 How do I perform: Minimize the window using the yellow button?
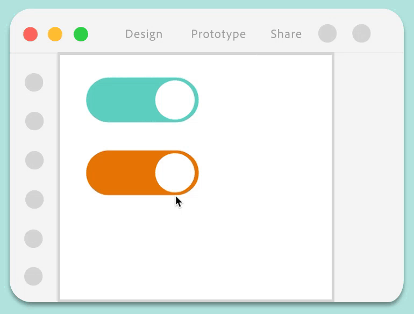click(55, 34)
